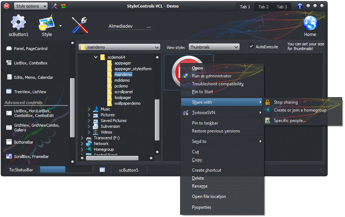Click the advanced ListBox, HorzListBox icon
Image resolution: width=345 pixels, height=217 pixels.
pyautogui.click(x=9, y=113)
